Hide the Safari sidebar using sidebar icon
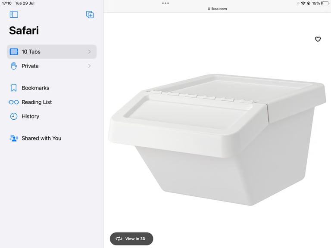This screenshot has width=331, height=248. tap(14, 15)
